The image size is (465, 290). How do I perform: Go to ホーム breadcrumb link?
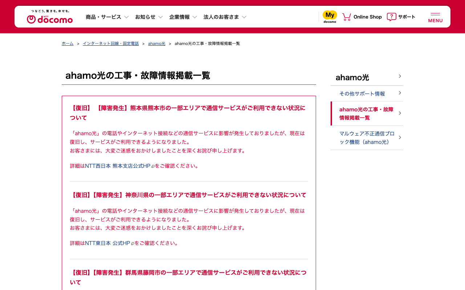pos(68,43)
